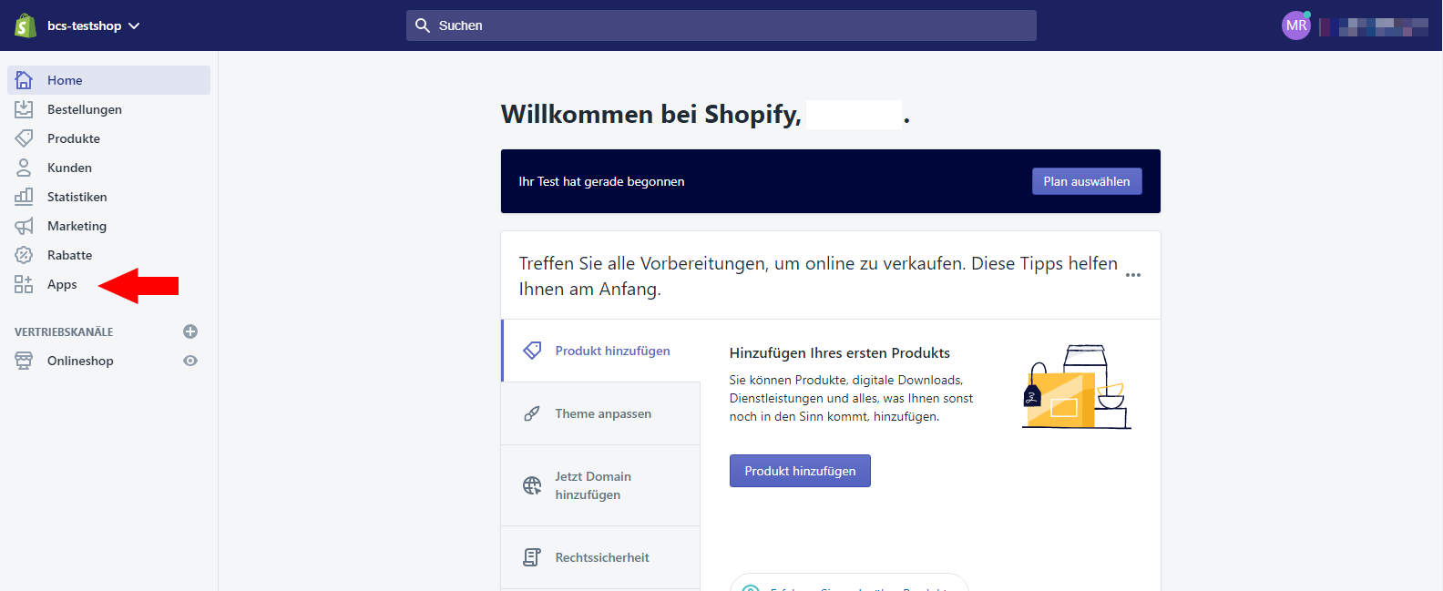
Task: Open Onlineshop sales channel
Action: pyautogui.click(x=80, y=361)
